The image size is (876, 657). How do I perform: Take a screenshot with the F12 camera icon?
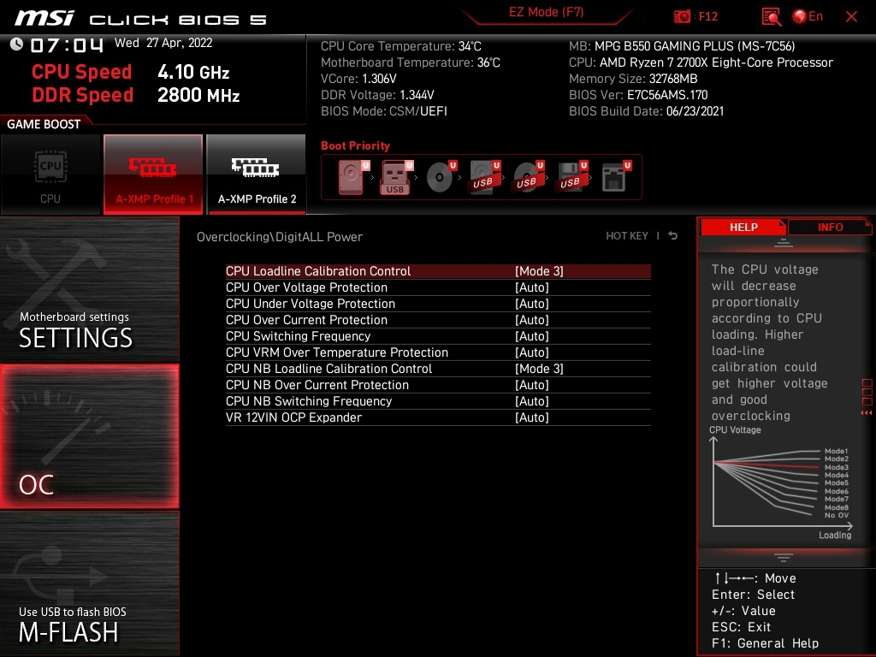[683, 16]
